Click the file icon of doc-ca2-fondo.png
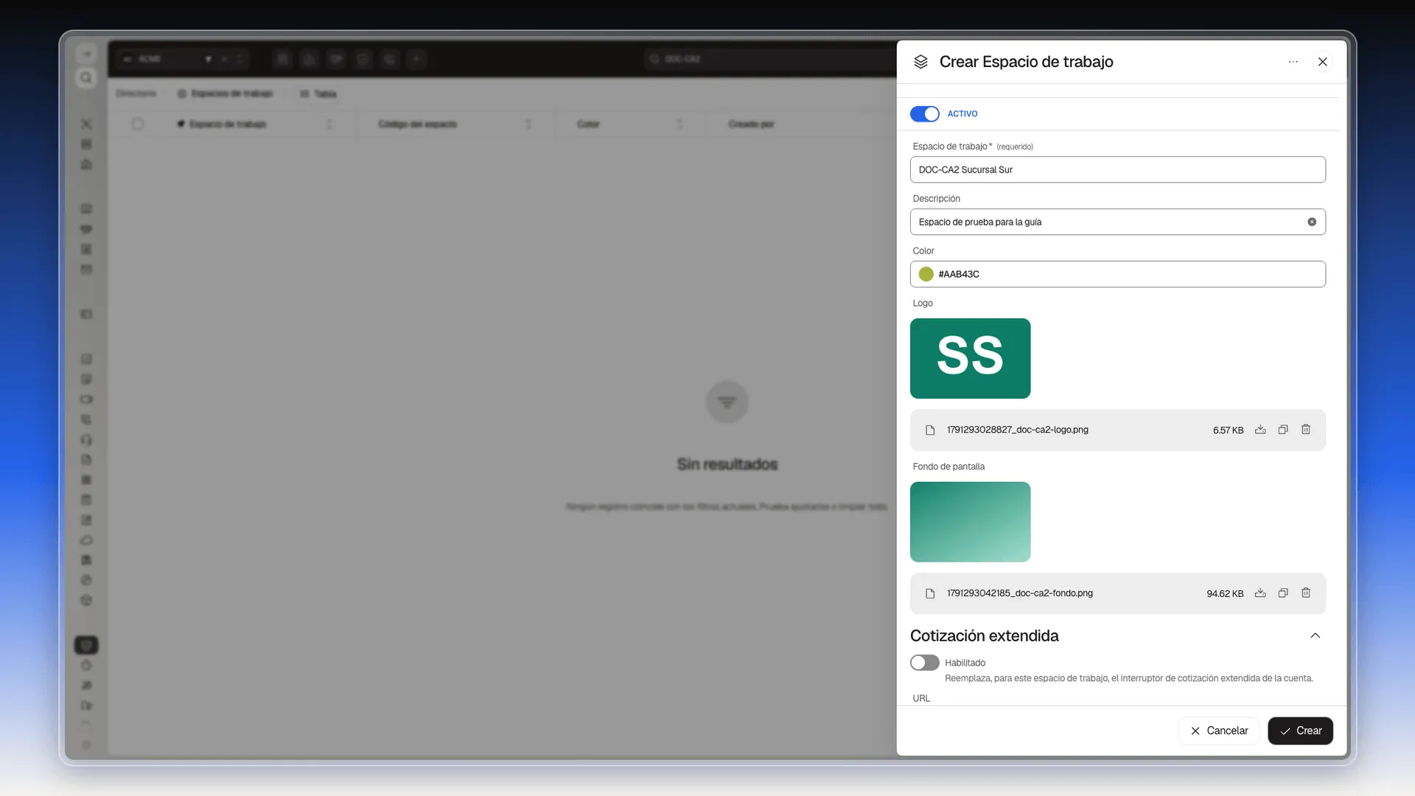Image resolution: width=1415 pixels, height=796 pixels. coord(930,594)
